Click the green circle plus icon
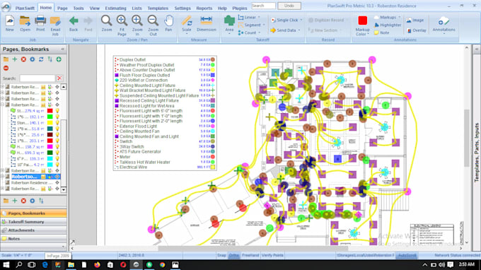The width and height of the screenshot is (481, 270). click(x=59, y=59)
